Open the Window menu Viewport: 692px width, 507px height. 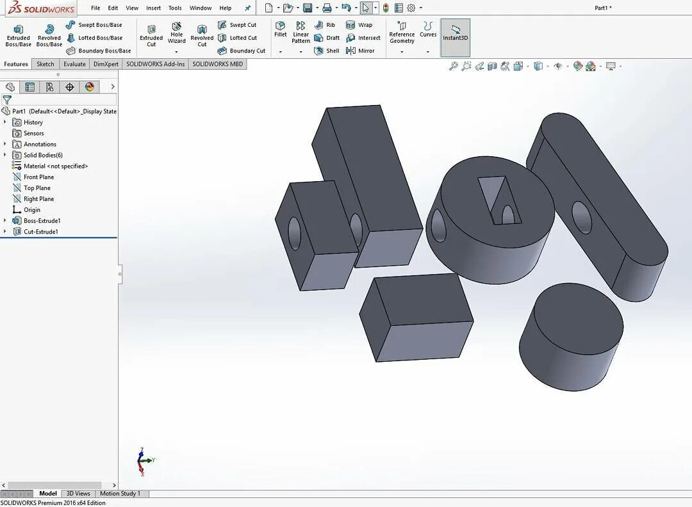coord(201,8)
